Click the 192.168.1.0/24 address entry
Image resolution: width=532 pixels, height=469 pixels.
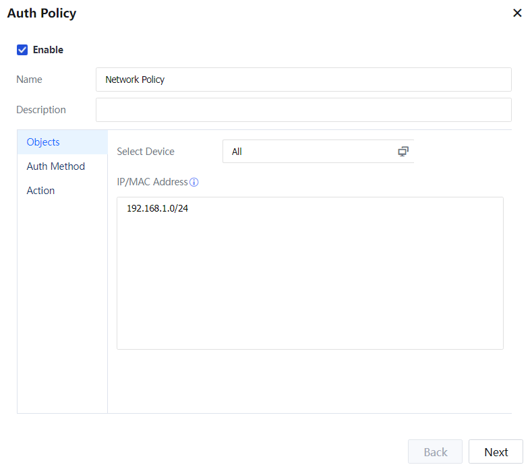158,209
